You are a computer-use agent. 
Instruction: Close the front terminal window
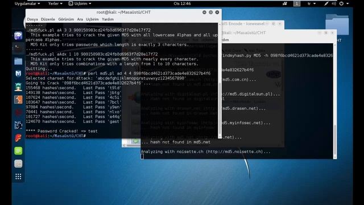217,13
